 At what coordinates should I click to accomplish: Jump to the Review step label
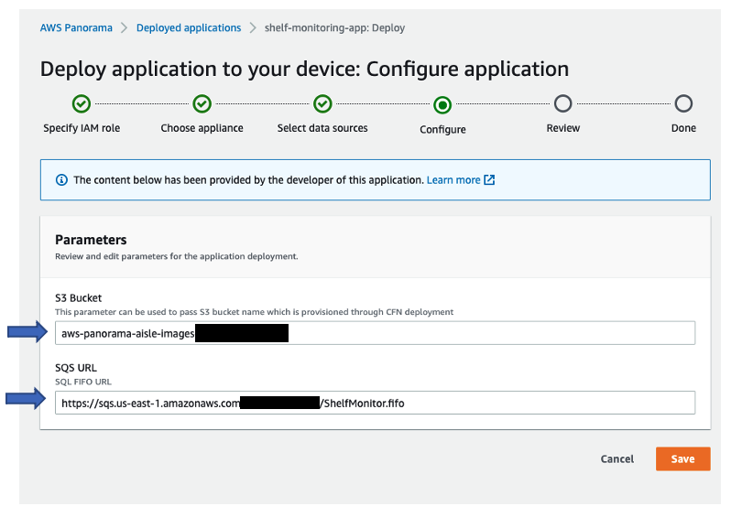[x=562, y=128]
